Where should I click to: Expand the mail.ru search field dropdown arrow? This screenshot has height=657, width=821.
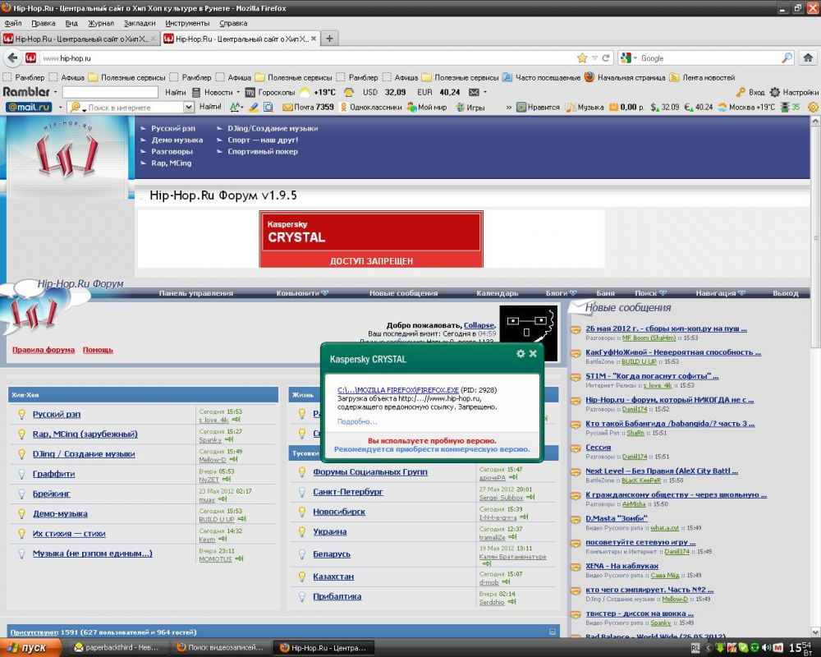pos(189,107)
